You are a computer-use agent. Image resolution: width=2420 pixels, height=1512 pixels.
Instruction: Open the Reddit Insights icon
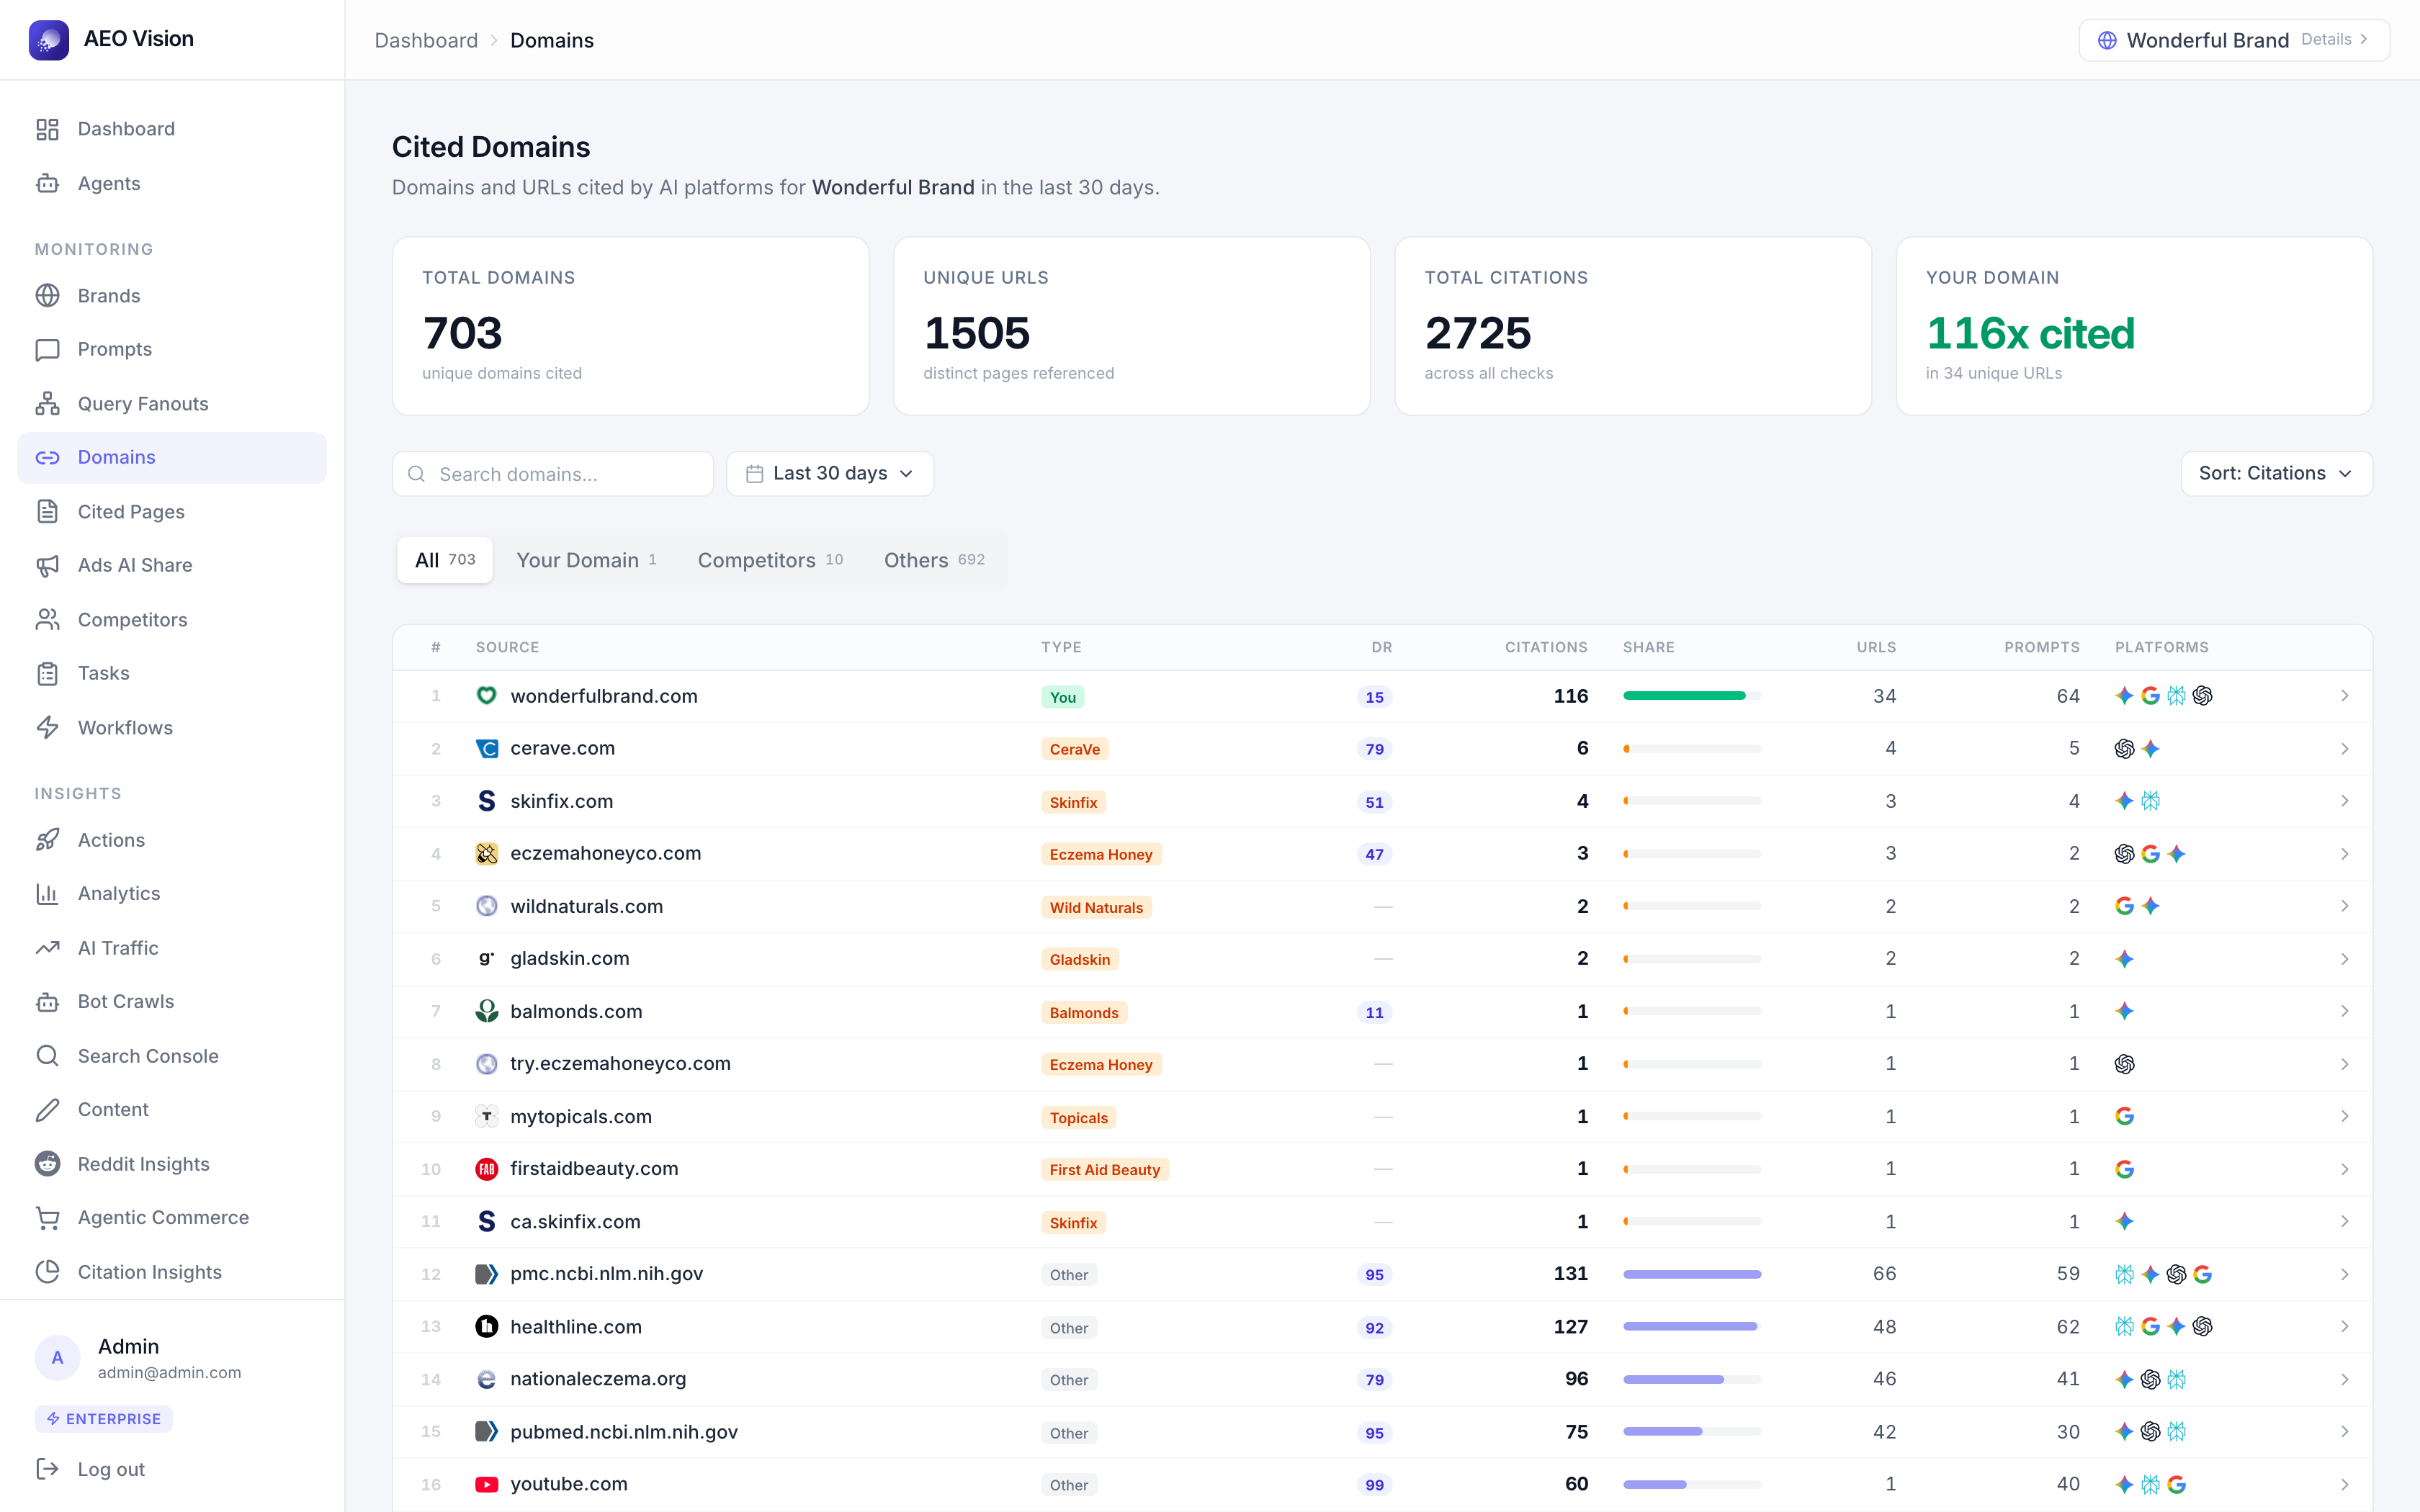pyautogui.click(x=47, y=1164)
